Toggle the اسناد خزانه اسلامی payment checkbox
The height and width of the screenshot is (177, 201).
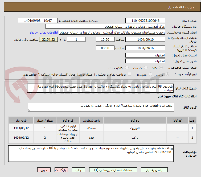click(x=130, y=74)
